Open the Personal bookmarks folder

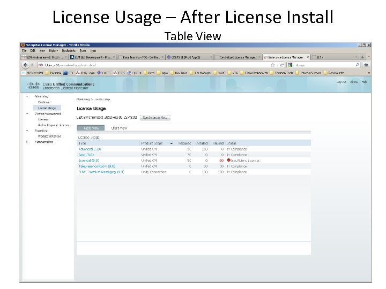[54, 73]
